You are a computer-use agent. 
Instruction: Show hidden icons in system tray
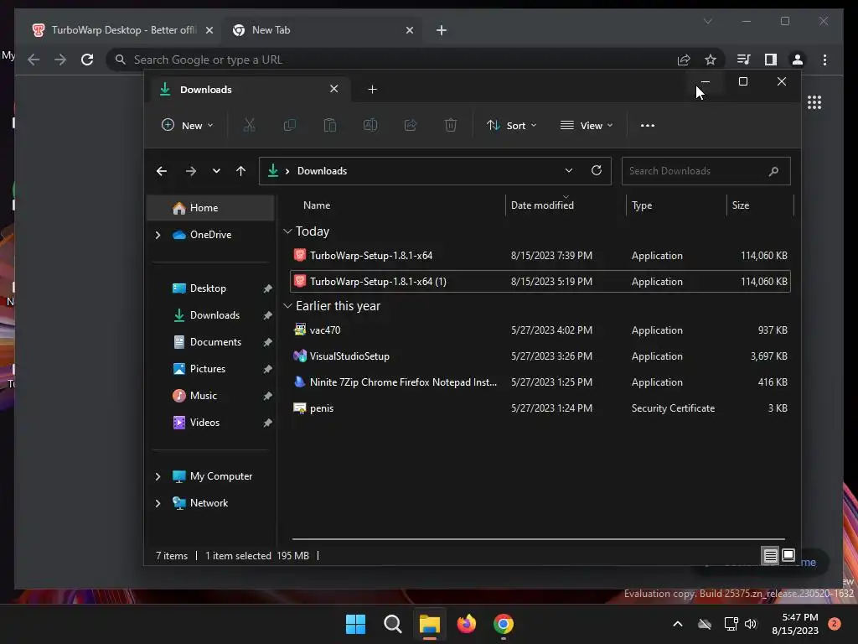pyautogui.click(x=677, y=624)
